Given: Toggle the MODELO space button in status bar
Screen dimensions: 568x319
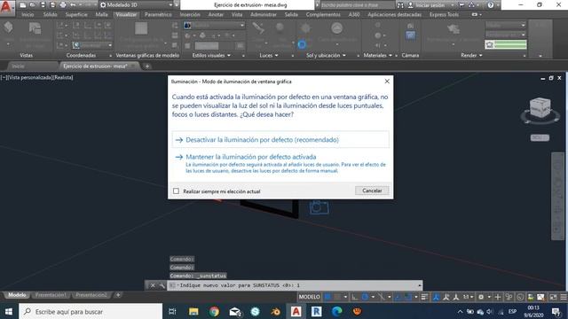Looking at the screenshot, I should pyautogui.click(x=309, y=297).
